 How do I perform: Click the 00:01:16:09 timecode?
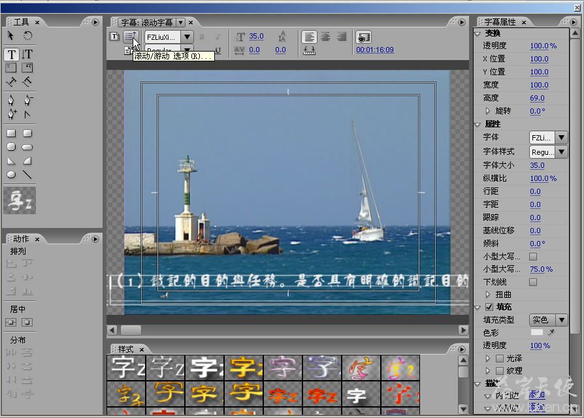[x=375, y=50]
